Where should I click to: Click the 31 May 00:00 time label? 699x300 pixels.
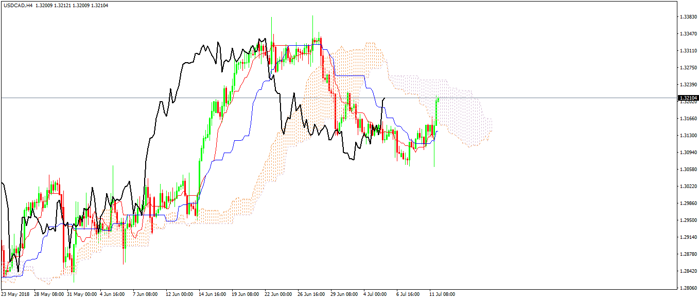click(82, 295)
